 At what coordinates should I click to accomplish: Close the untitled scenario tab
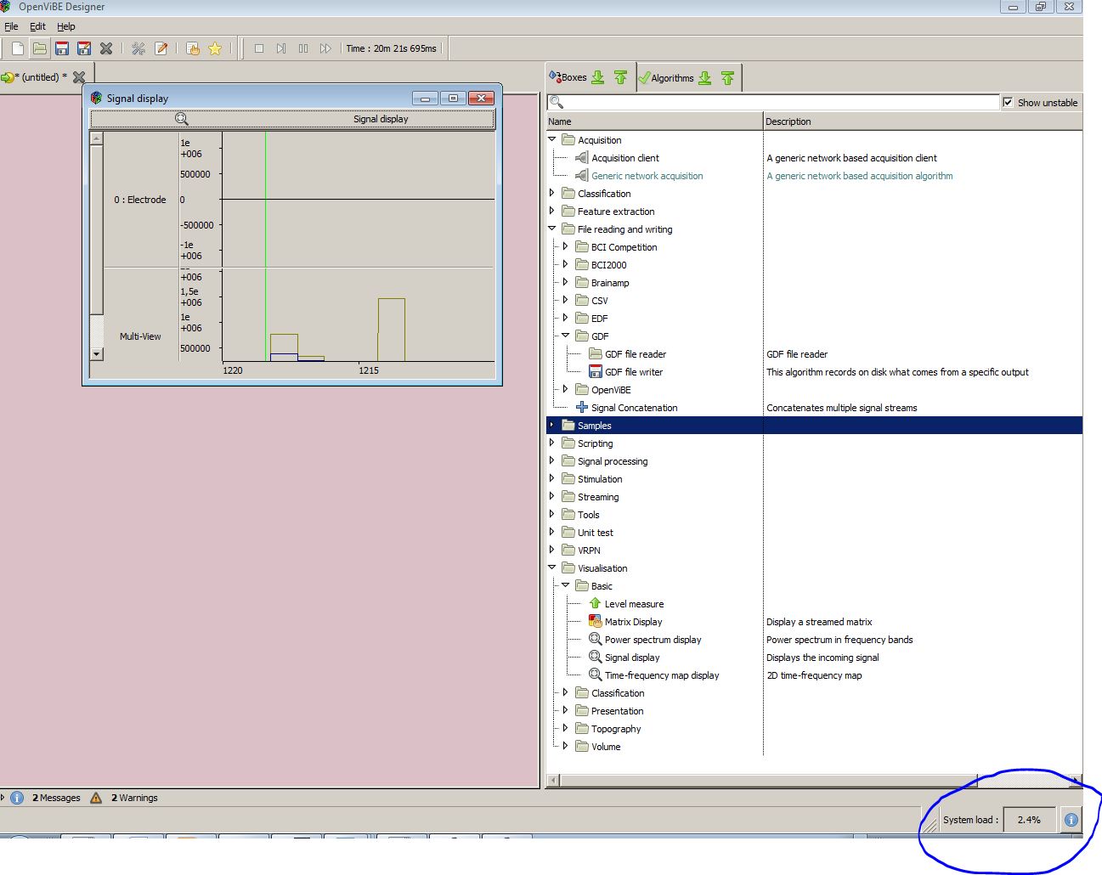click(79, 77)
